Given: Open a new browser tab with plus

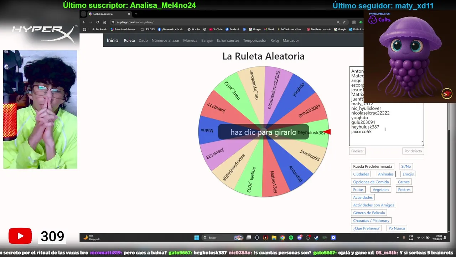Looking at the screenshot, I should point(136,14).
